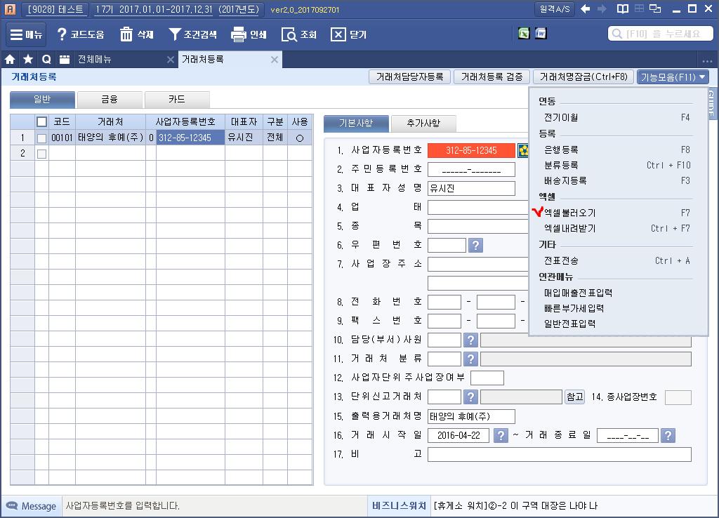
Task: Click the icon next to business number field
Action: click(x=522, y=150)
